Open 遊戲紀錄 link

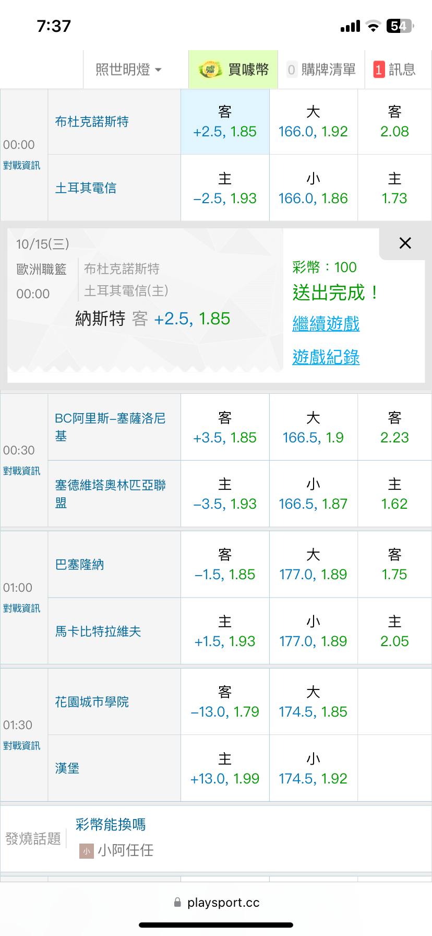tap(326, 357)
